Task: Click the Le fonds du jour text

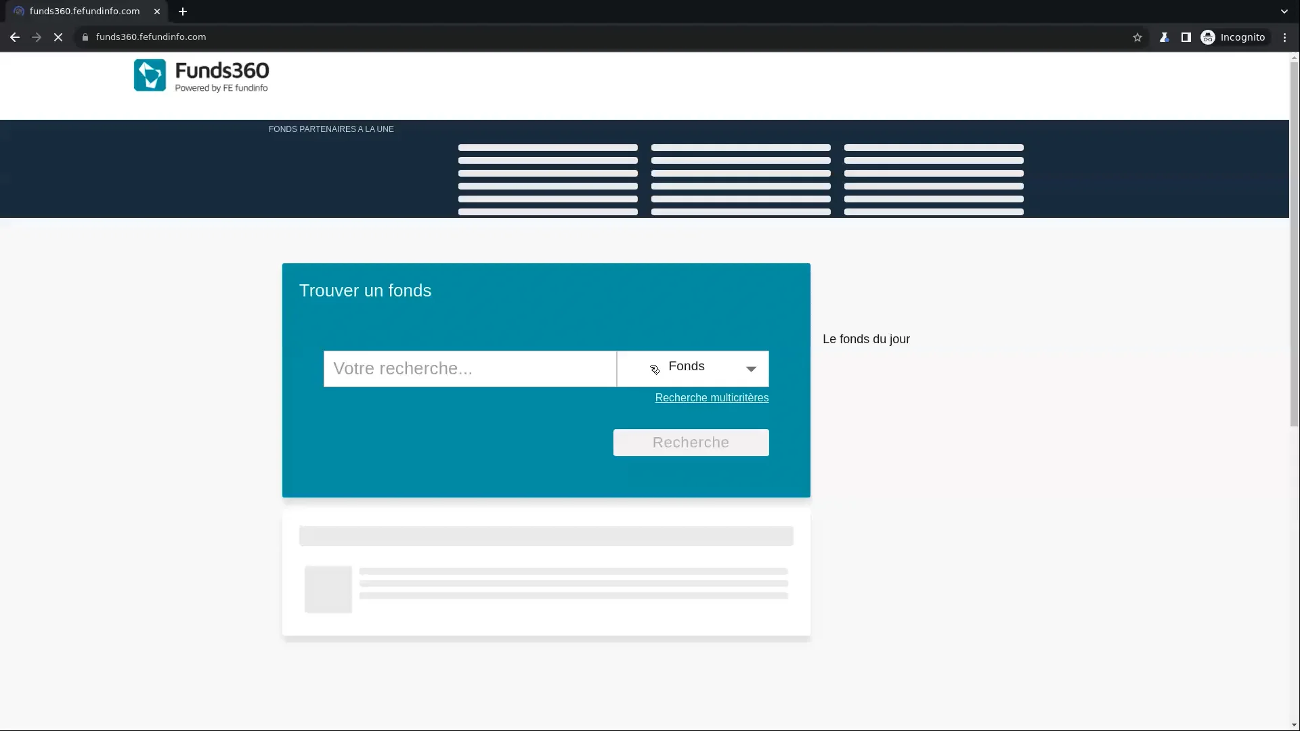Action: [866, 339]
